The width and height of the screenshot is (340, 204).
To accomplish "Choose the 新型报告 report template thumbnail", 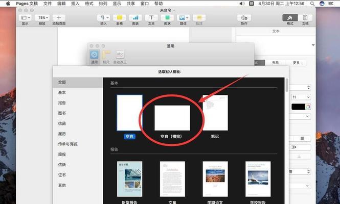I will [130, 179].
